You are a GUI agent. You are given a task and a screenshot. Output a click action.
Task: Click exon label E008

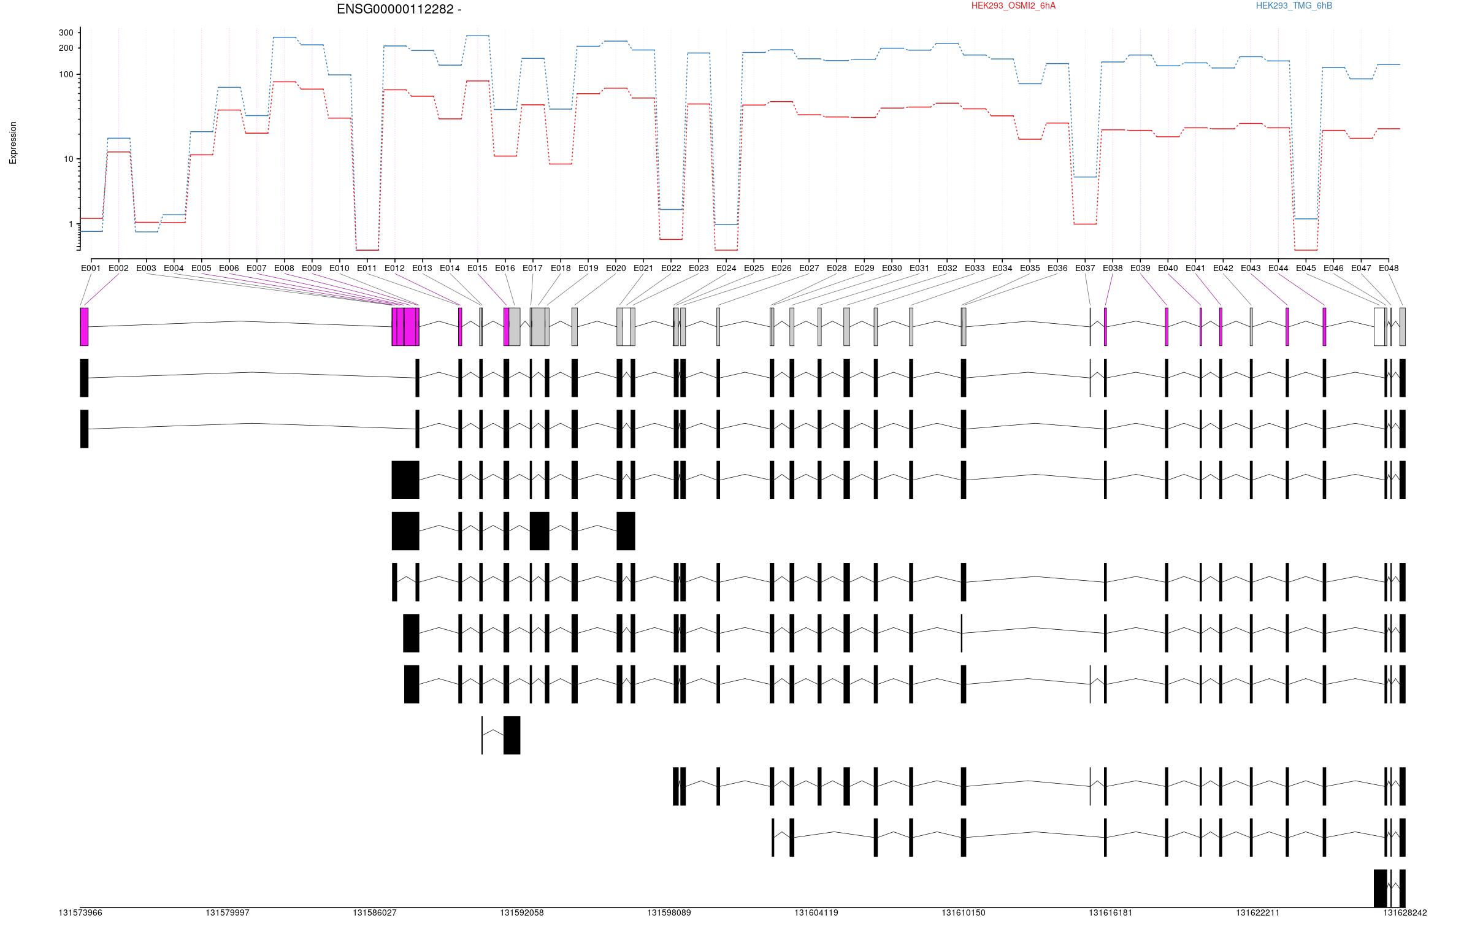(x=284, y=268)
